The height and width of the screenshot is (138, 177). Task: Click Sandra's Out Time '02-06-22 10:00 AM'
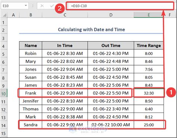click(x=111, y=125)
